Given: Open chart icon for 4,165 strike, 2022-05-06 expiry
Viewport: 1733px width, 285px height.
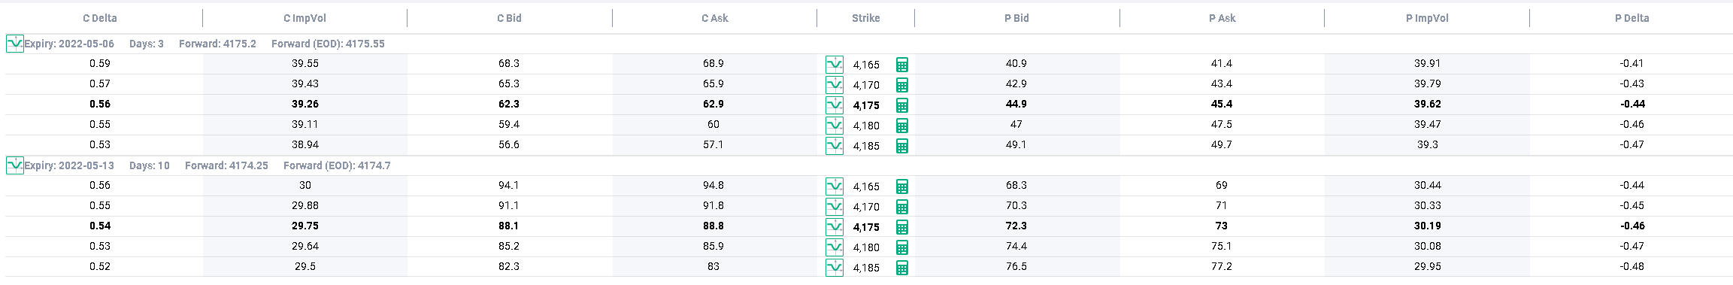Looking at the screenshot, I should point(834,64).
